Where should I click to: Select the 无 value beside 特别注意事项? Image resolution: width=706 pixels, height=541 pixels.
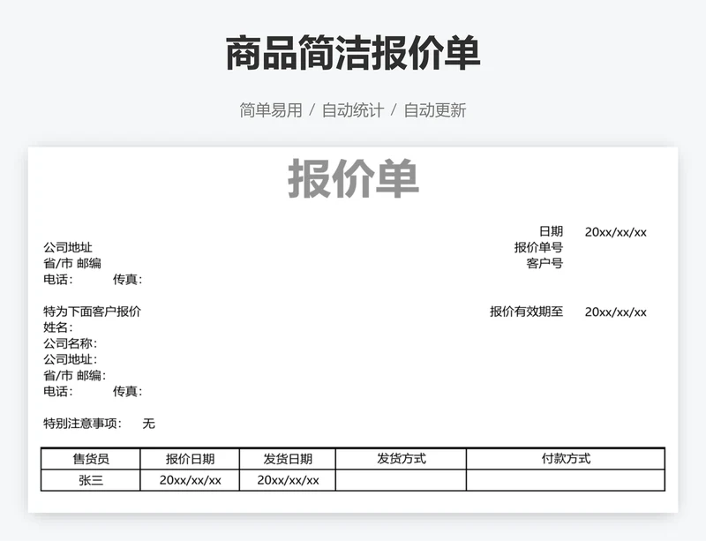148,424
